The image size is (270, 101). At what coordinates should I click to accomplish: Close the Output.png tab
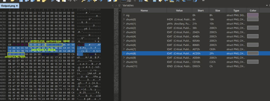[17, 6]
